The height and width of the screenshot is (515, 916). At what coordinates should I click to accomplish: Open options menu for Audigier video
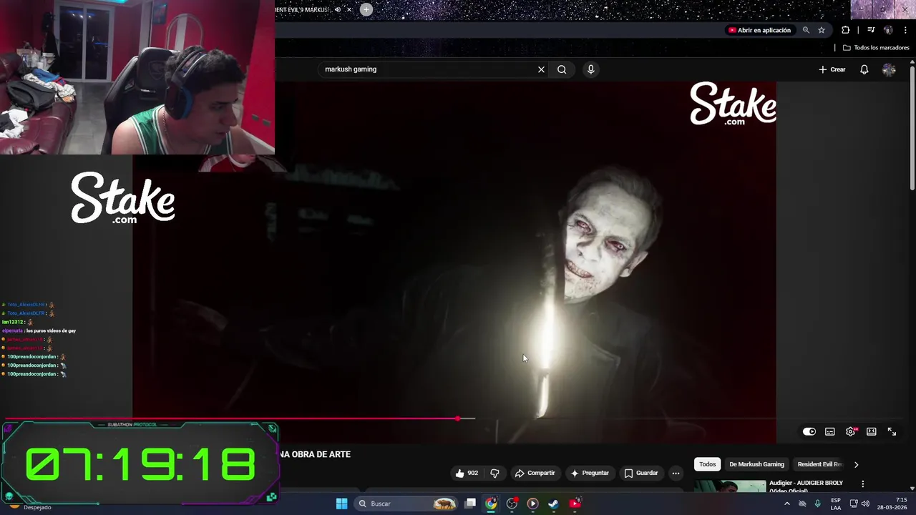[862, 484]
